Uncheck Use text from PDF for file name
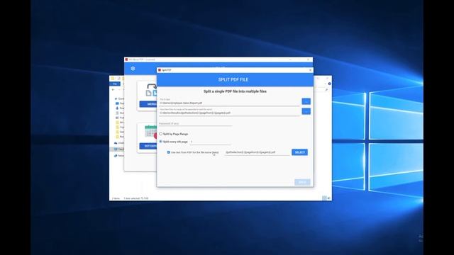The image size is (454, 255). point(169,152)
